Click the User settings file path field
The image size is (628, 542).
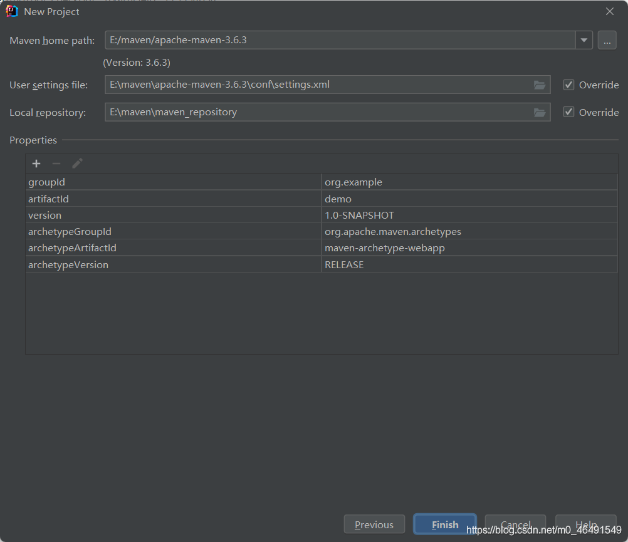tap(328, 85)
